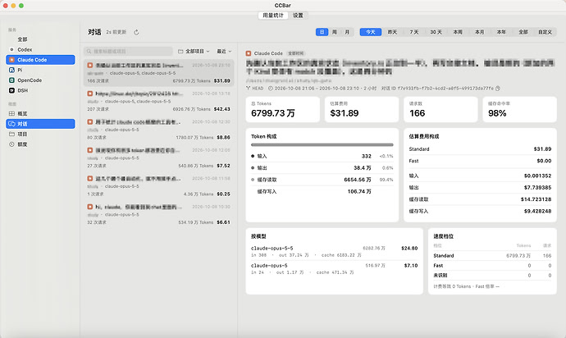The height and width of the screenshot is (338, 566).
Task: Open the conversation with 32 次请求
Action: click(159, 214)
